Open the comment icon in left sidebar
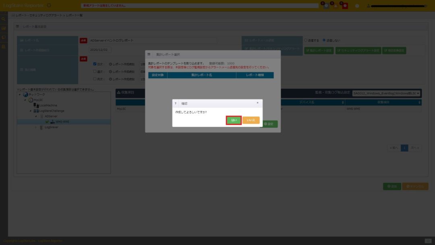 pyautogui.click(x=4, y=37)
